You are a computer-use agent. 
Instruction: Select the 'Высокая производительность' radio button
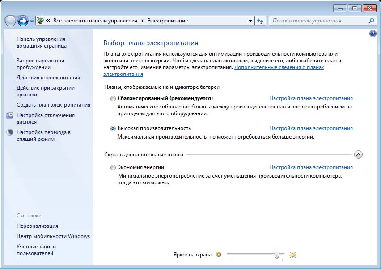(x=113, y=128)
